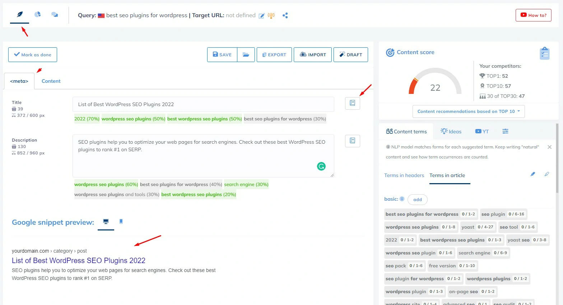
Task: Switch to Ideas tab
Action: click(451, 132)
